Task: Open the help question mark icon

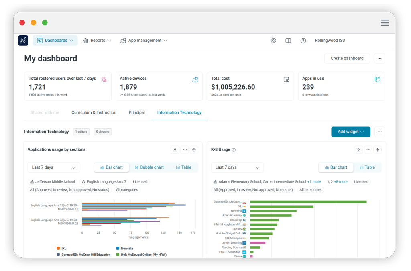Action: tap(303, 41)
